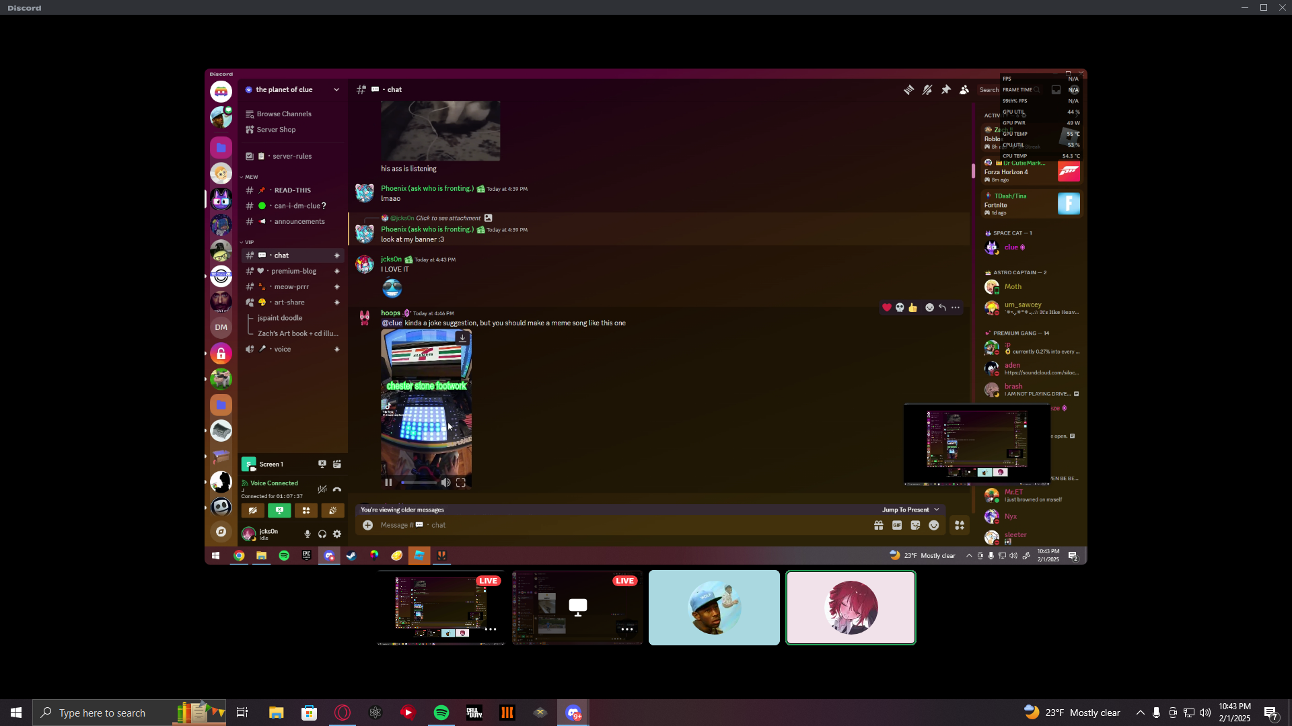The image size is (1292, 726).
Task: Open the Jump To Present chevron
Action: pyautogui.click(x=937, y=510)
